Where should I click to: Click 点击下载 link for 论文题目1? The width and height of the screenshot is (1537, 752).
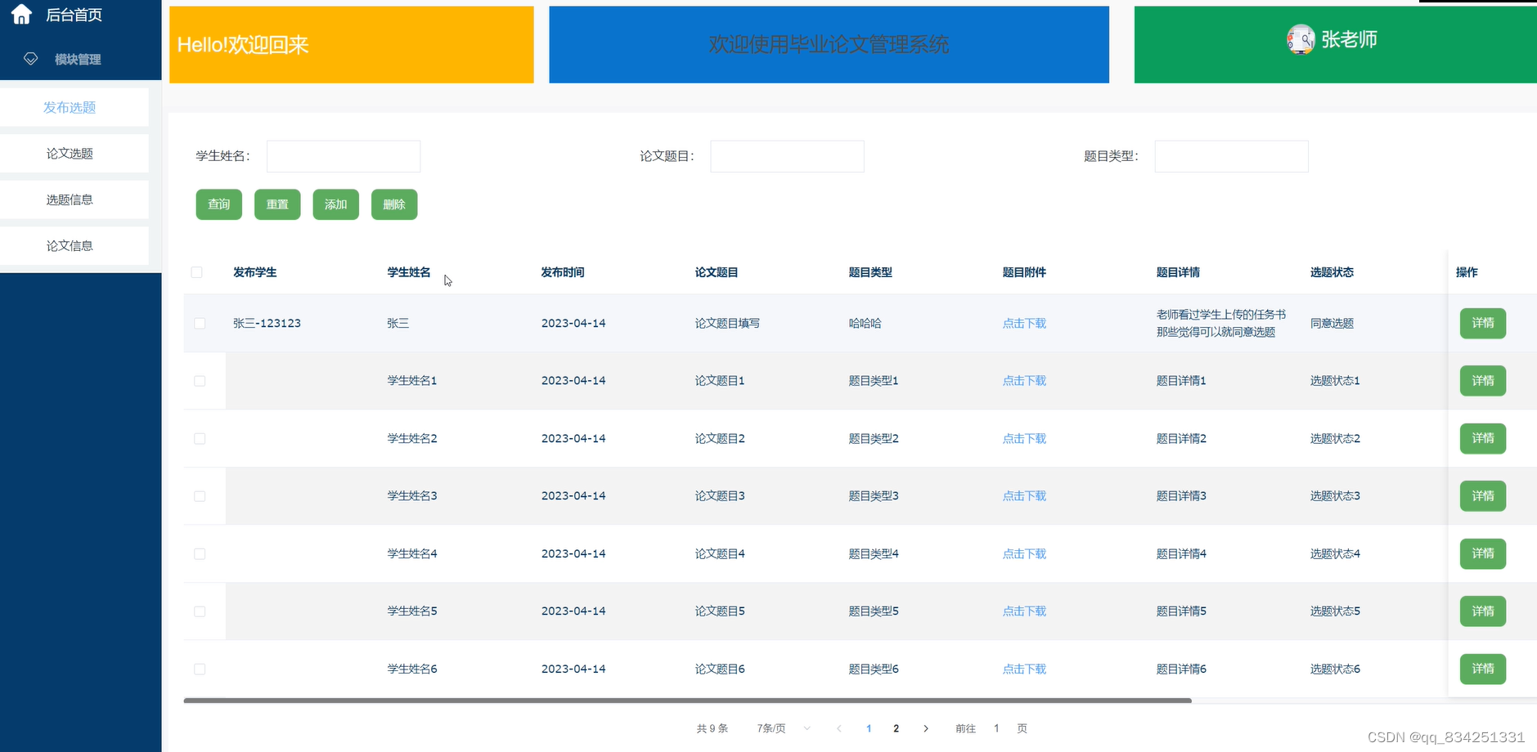point(1024,380)
